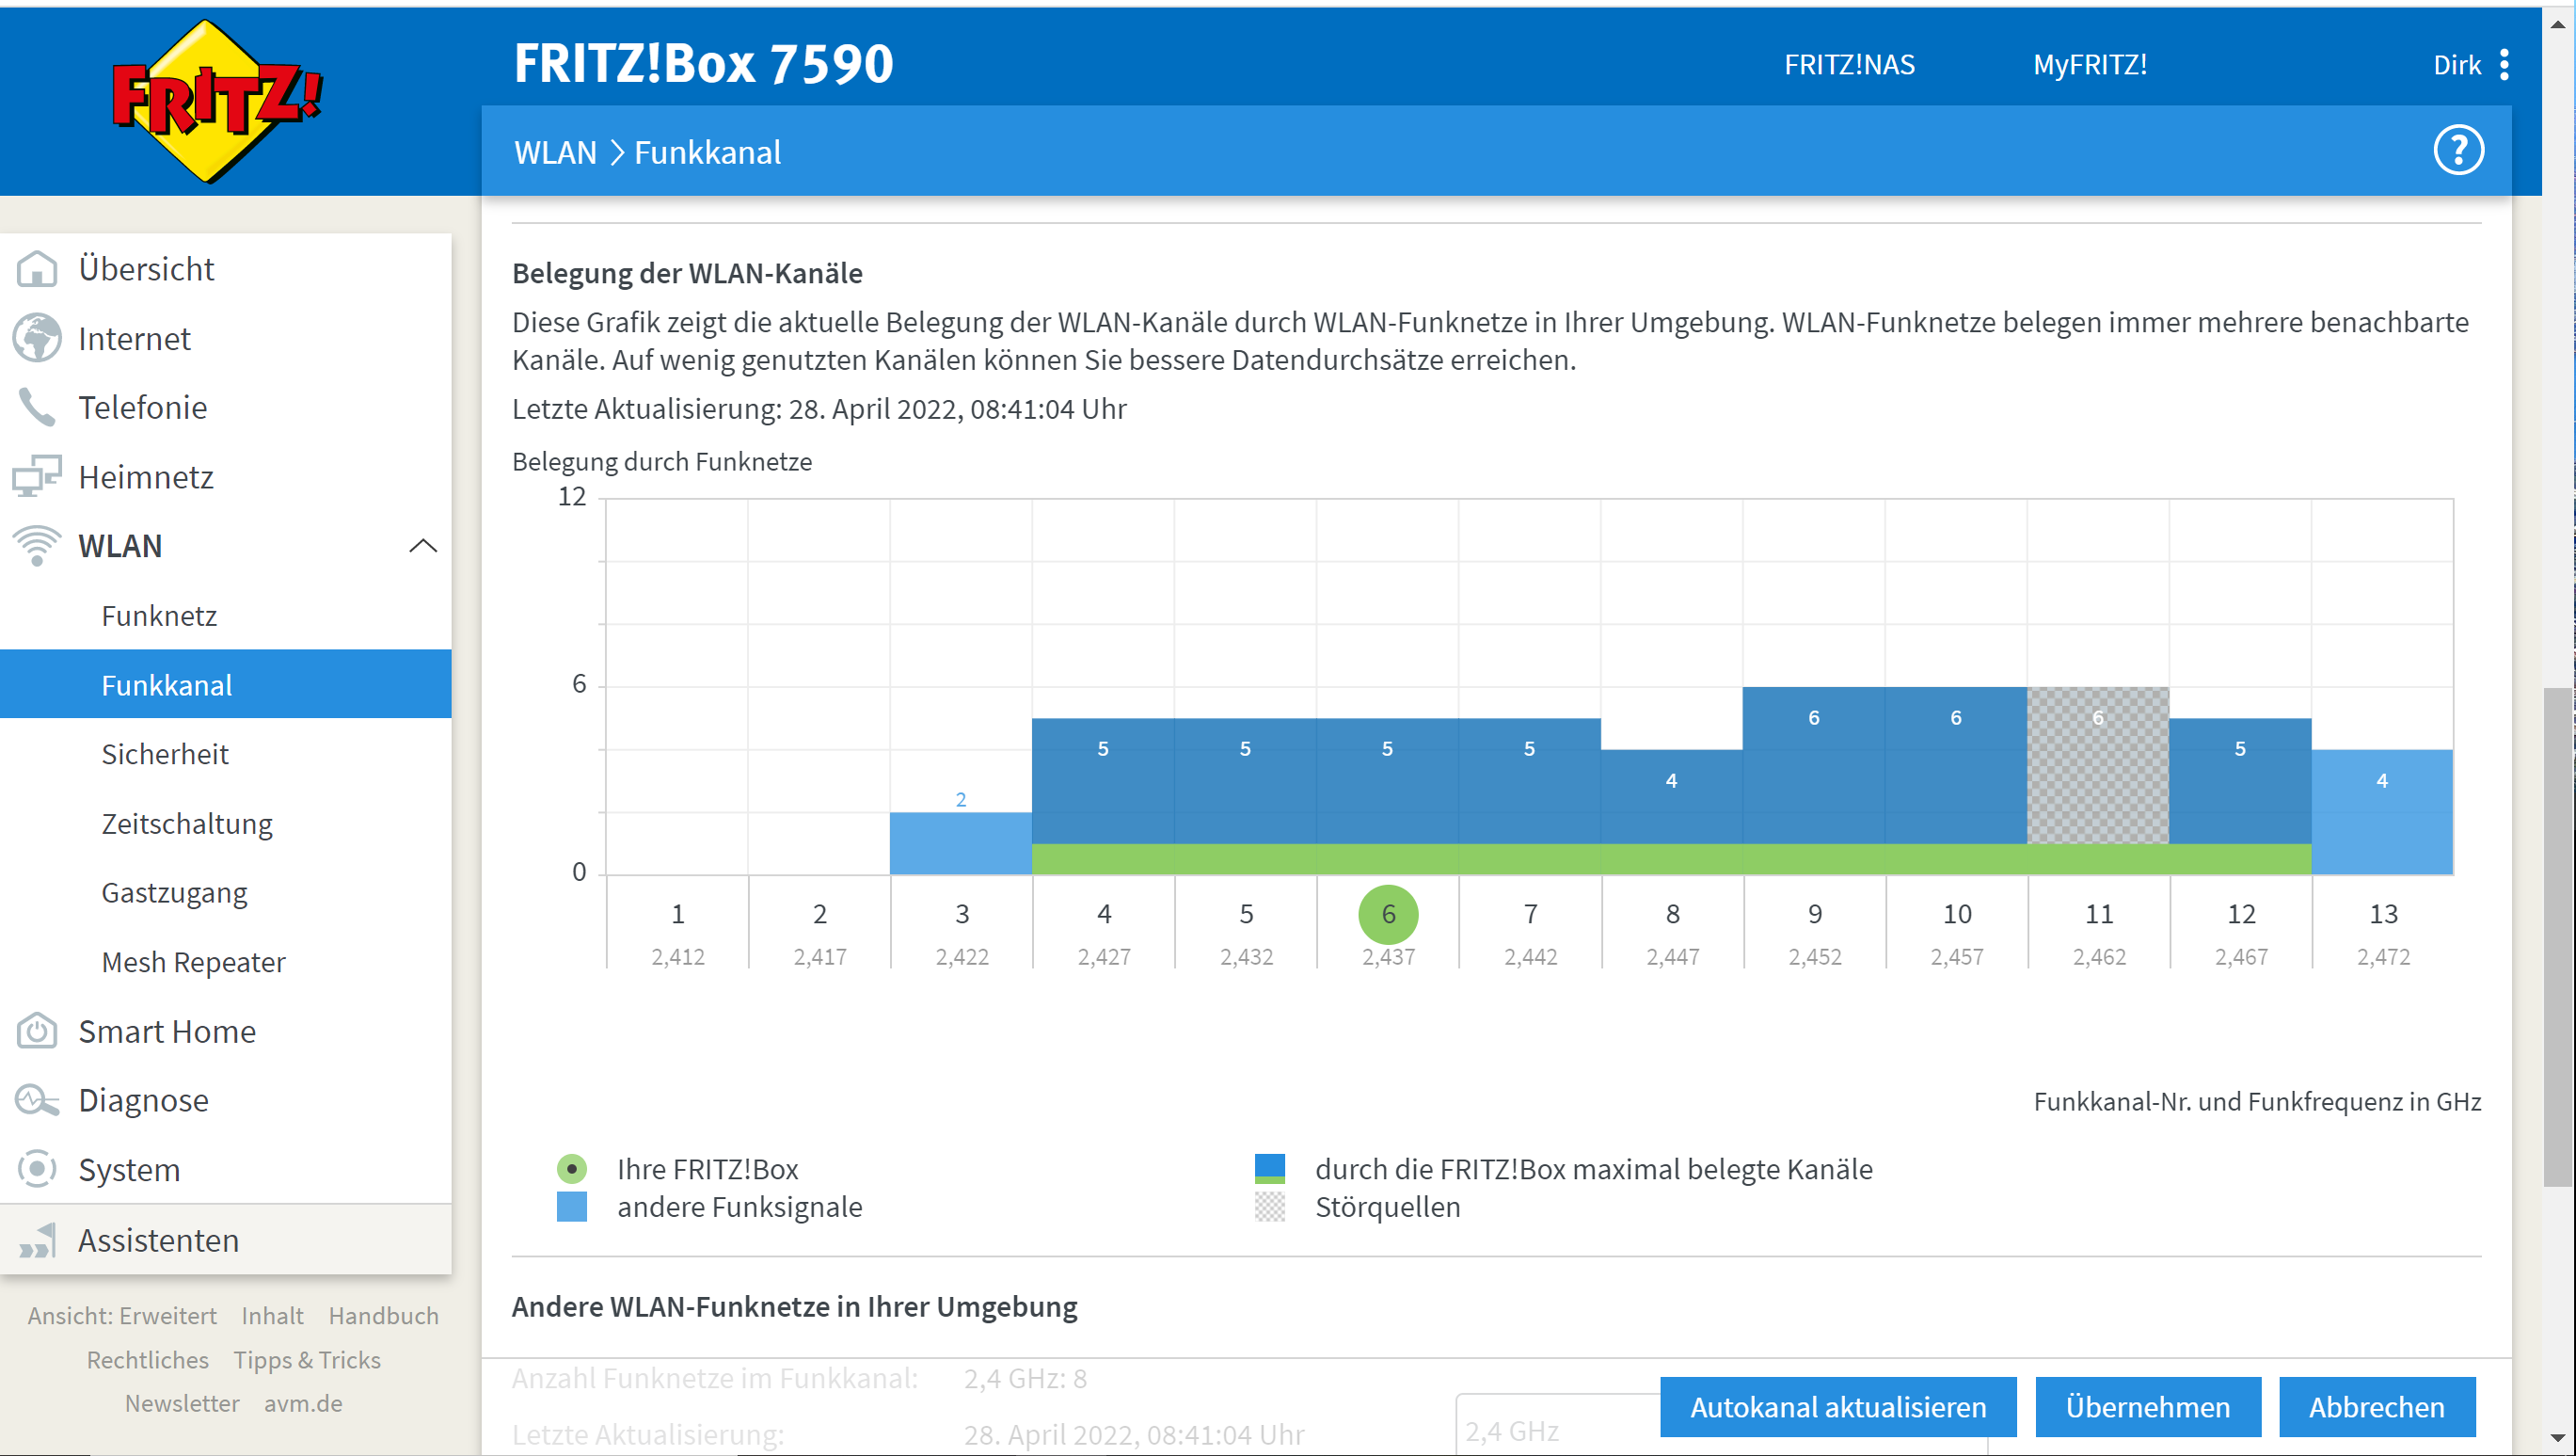Select the Assistenten sidebar icon
Image resolution: width=2576 pixels, height=1456 pixels.
[x=37, y=1240]
